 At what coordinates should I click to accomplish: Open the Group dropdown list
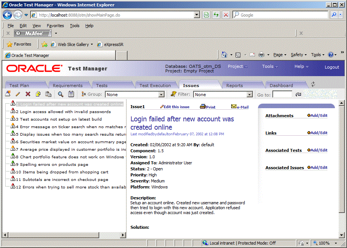tap(161, 95)
